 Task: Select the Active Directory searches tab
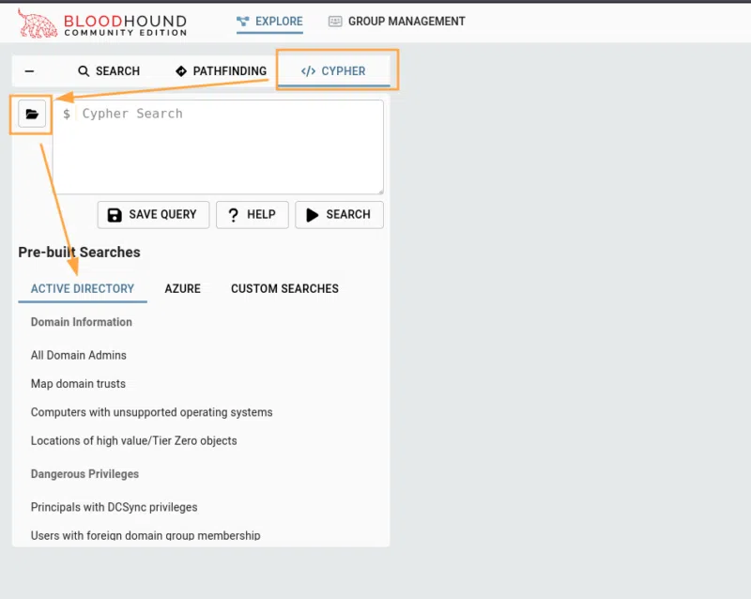pyautogui.click(x=83, y=288)
